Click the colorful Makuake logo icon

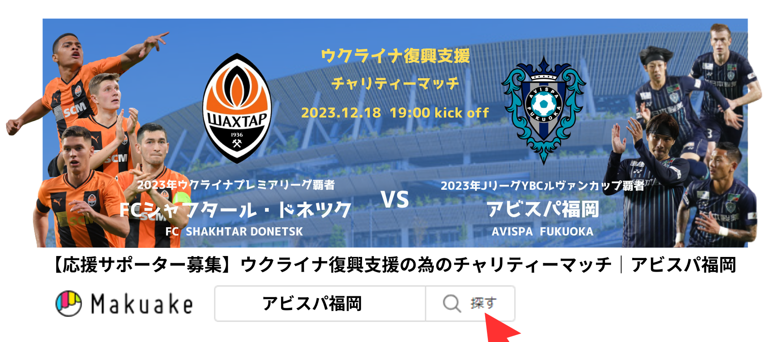69,303
